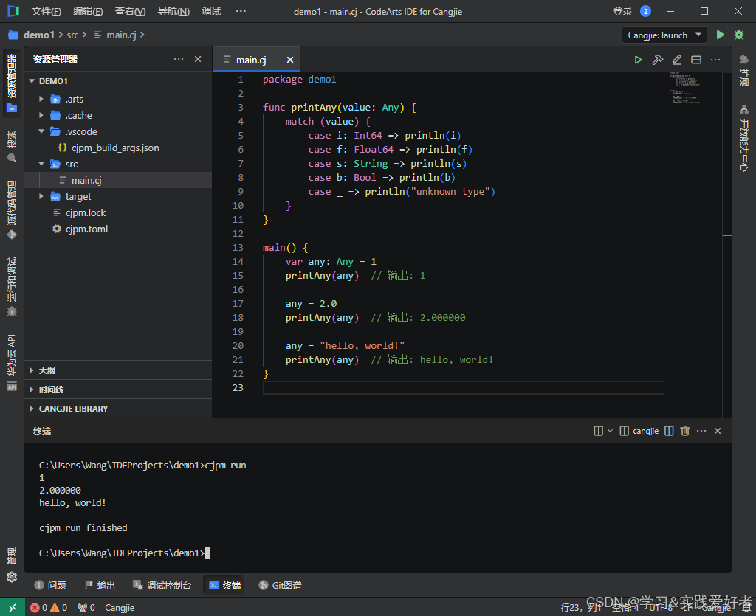
Task: Close the main.cj editor tab
Action: (289, 60)
